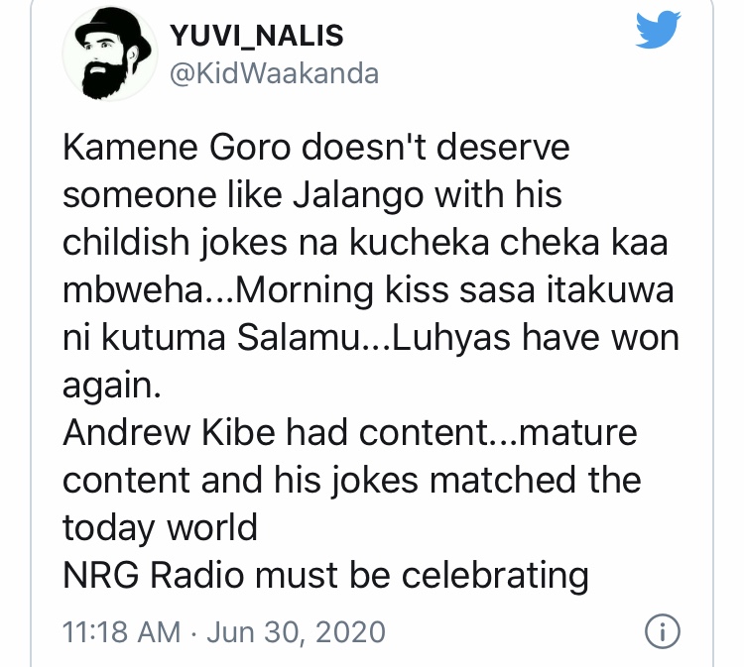Image resolution: width=744 pixels, height=667 pixels.
Task: Click the hat on the profile avatar
Action: pos(113,28)
